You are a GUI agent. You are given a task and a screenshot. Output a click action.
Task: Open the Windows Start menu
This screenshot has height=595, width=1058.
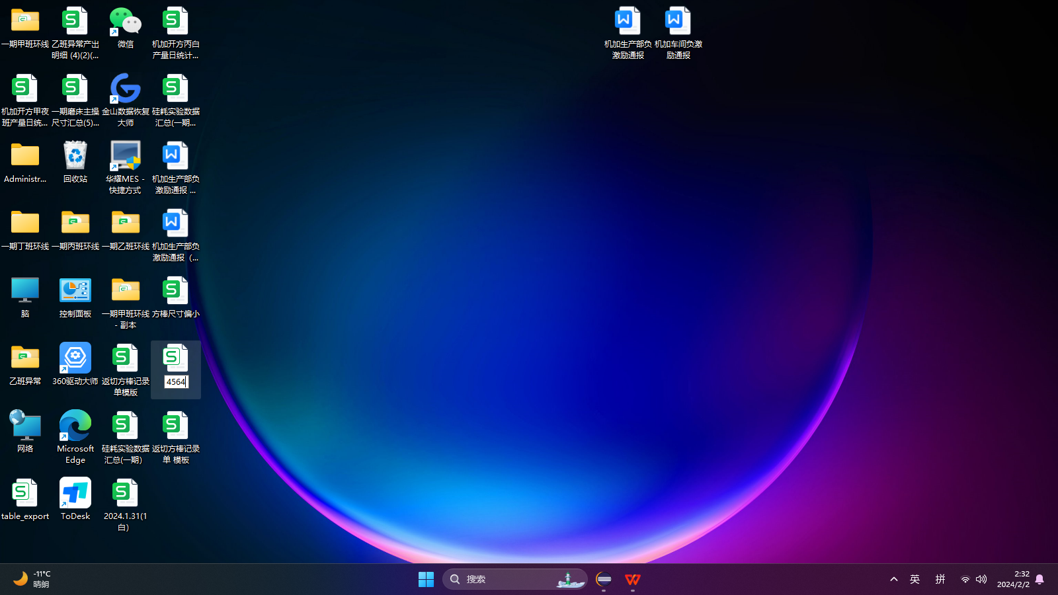tap(426, 580)
